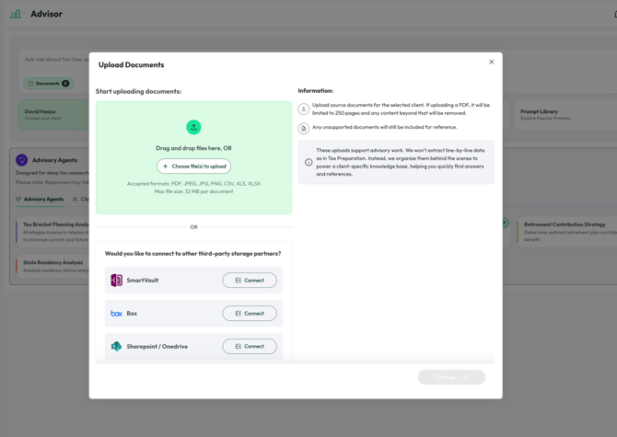The image size is (617, 437).
Task: Connect to Box storage
Action: click(x=250, y=313)
